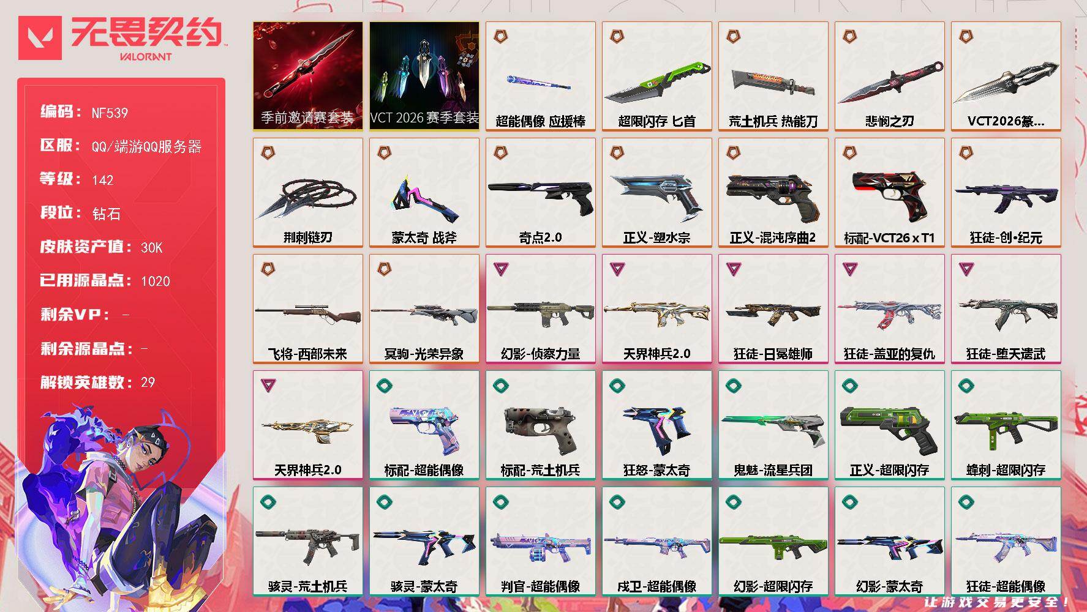Select the 奇点2.0 pistol skin
1087x612 pixels.
tap(540, 192)
